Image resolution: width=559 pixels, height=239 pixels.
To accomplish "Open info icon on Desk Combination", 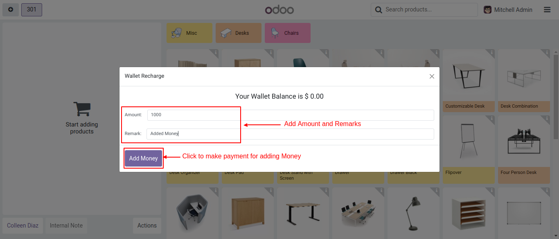I will [546, 52].
